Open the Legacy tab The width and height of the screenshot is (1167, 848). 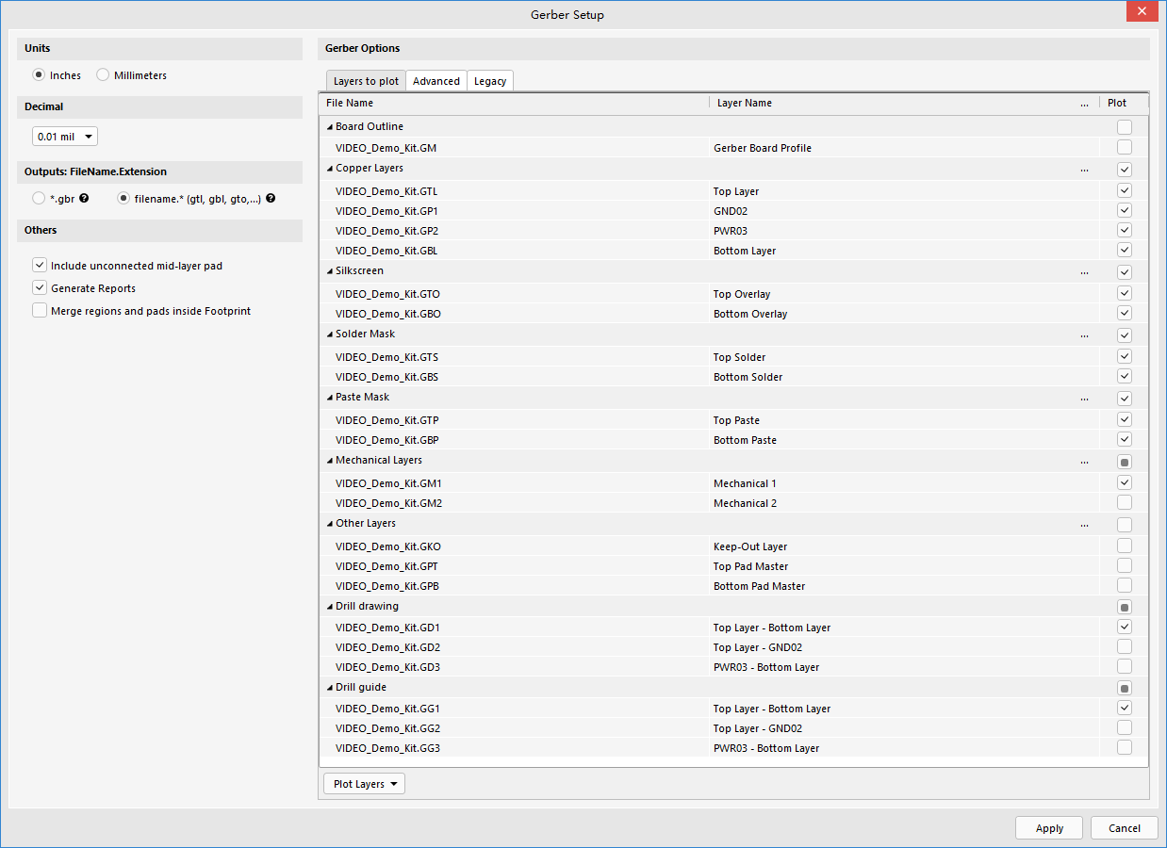(490, 81)
